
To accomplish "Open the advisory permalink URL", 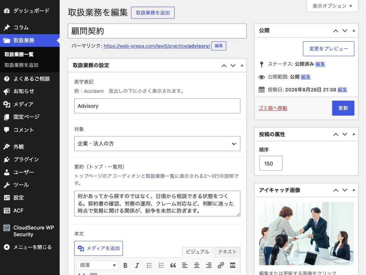I will (x=157, y=46).
